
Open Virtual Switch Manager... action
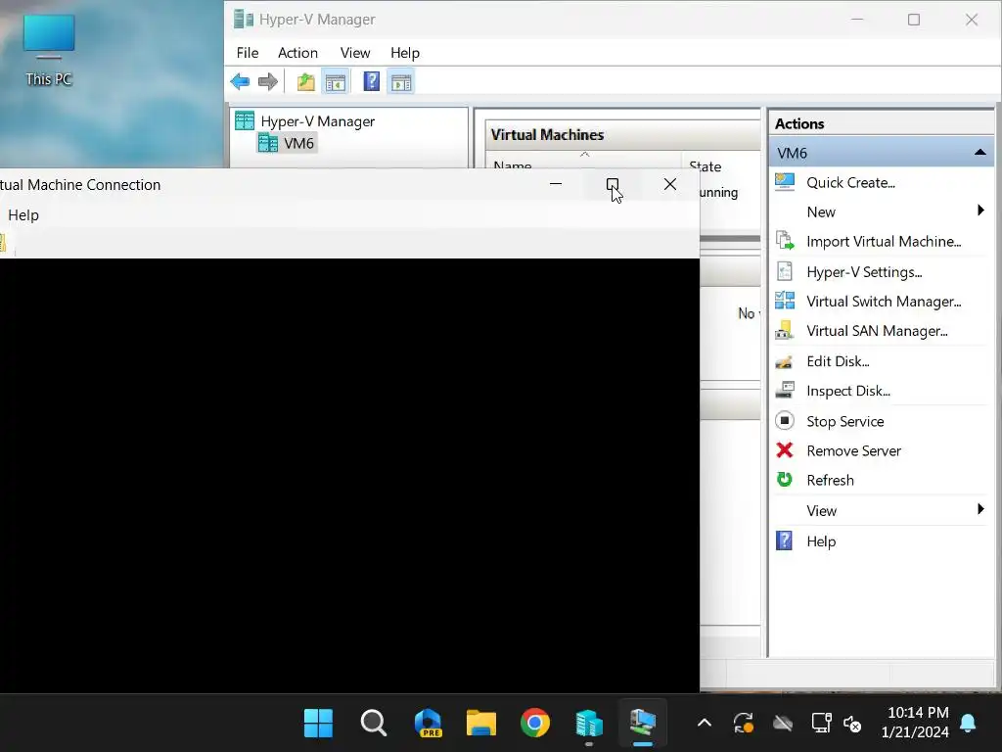(x=884, y=302)
